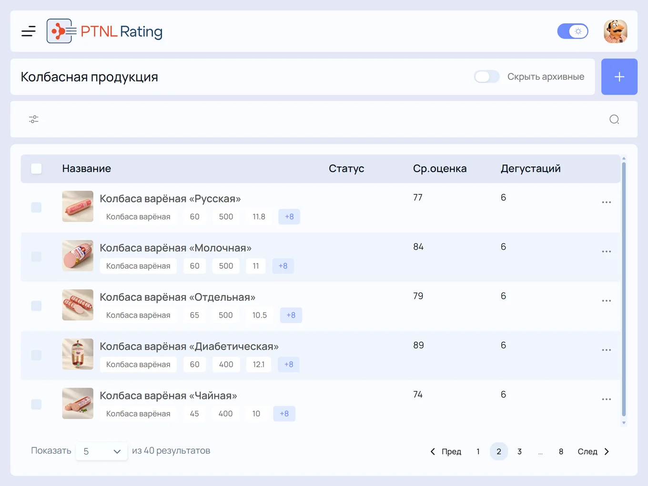The width and height of the screenshot is (648, 486).
Task: Expand +8 tags on «Отдельная» row
Action: coord(291,315)
